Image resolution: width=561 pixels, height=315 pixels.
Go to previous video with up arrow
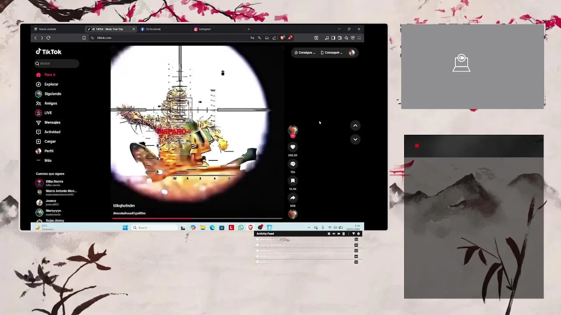355,126
